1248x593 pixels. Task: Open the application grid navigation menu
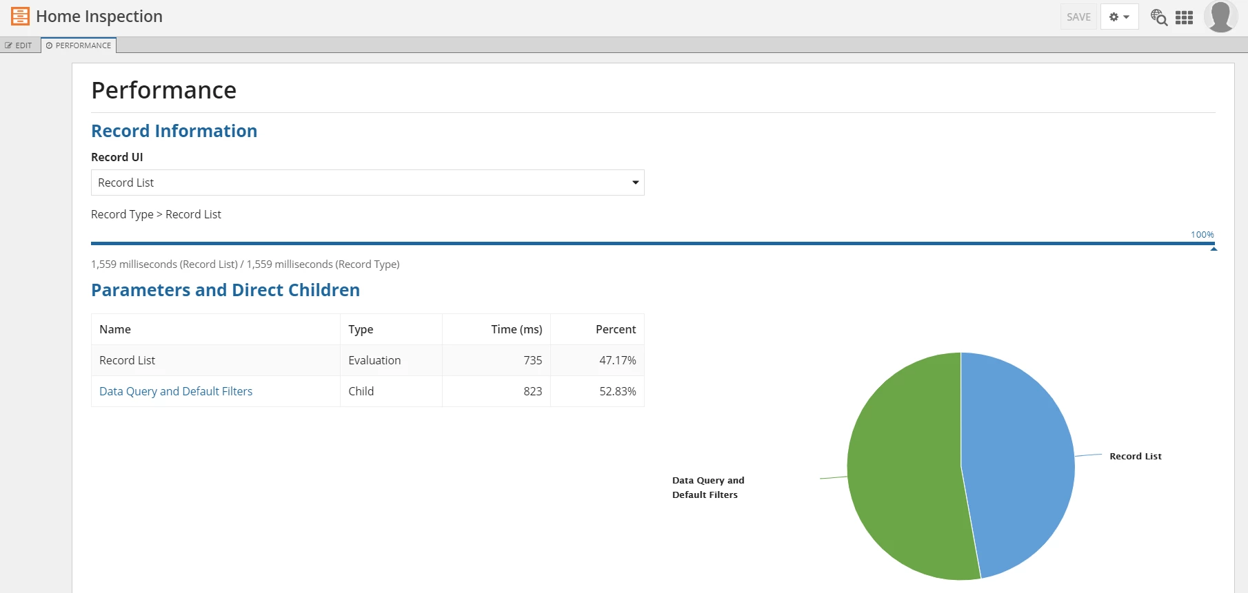(x=1184, y=17)
